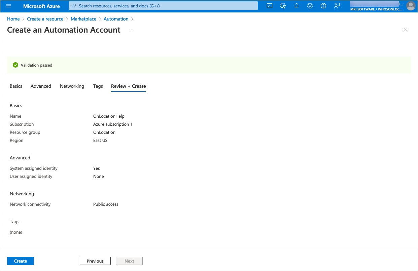
Task: Click the Microsoft Azure home logo text
Action: click(41, 6)
